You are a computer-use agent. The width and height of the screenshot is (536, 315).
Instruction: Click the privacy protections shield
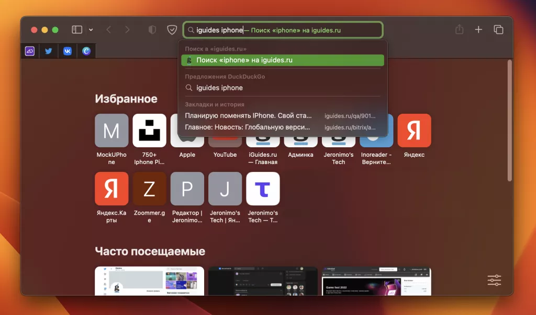point(172,30)
